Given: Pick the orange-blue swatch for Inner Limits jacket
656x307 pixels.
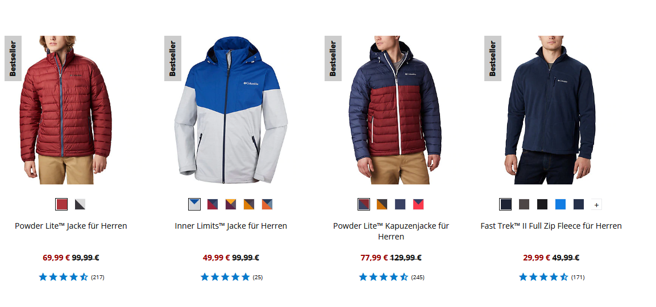Looking at the screenshot, I should [267, 204].
